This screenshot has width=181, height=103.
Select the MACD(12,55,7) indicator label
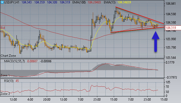(x=14, y=61)
